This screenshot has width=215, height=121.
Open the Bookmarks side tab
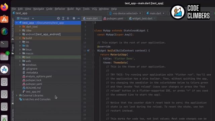coord(13,97)
